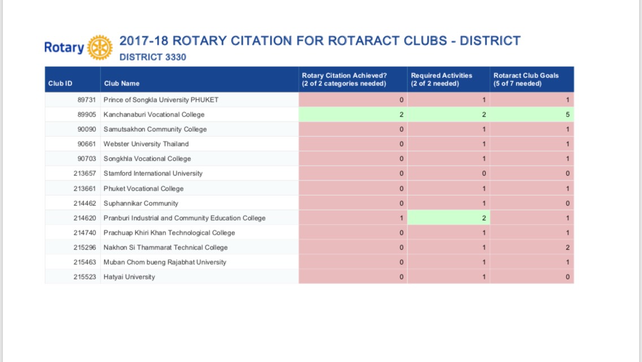The image size is (642, 362).
Task: Click Hatyai University's club goals value 0
Action: 567,277
